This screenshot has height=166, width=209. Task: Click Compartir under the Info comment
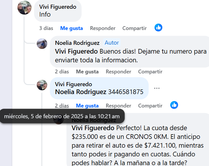click(134, 28)
